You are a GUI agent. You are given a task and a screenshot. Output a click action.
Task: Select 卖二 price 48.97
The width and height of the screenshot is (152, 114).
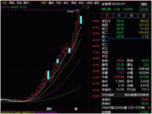click(120, 32)
